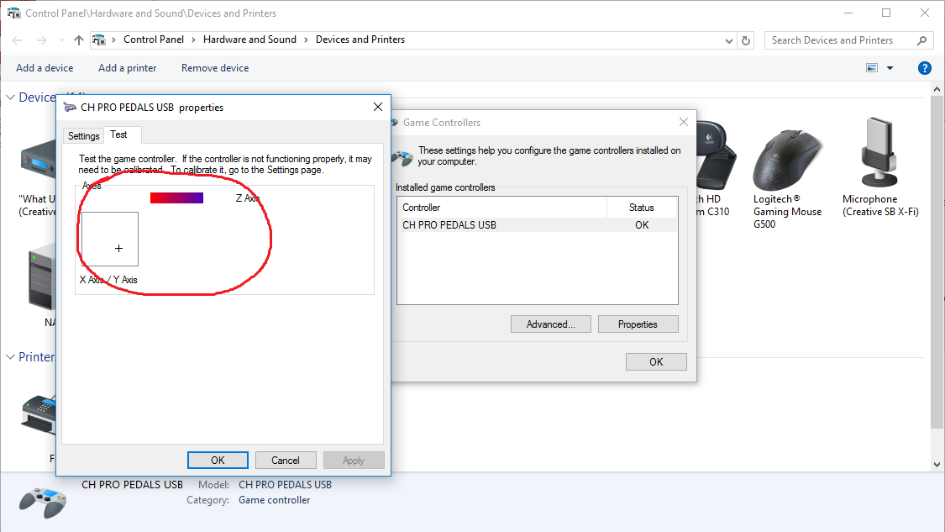Collapse the Devices group

point(10,97)
